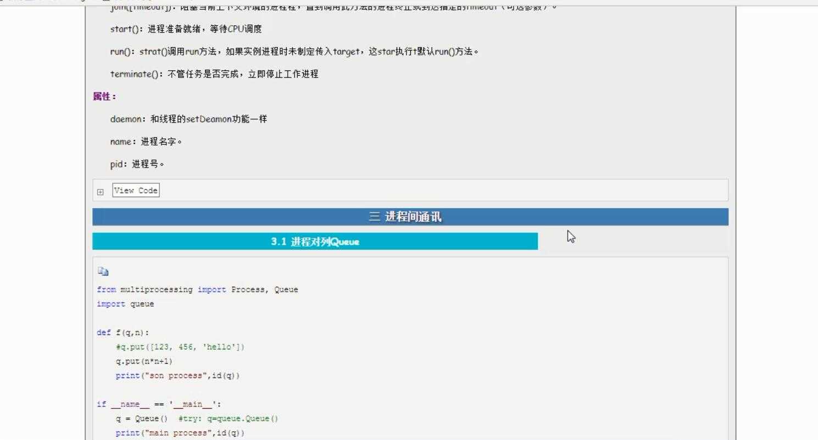Viewport: 818px width, 440px height.
Task: Click the from multiprocessing import Process, Queue line
Action: pos(198,289)
